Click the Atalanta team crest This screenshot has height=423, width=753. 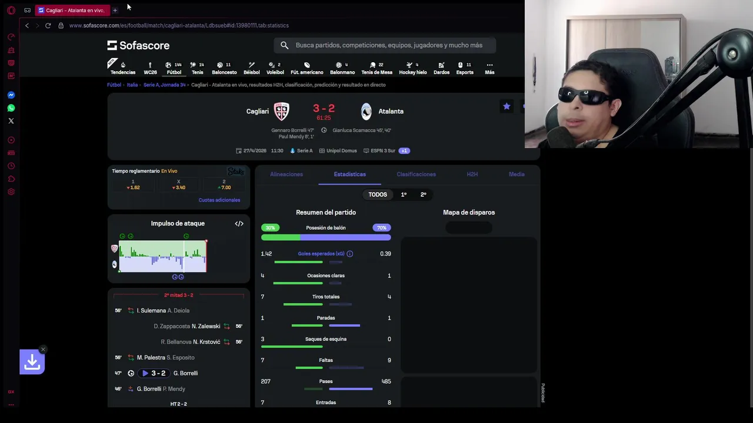[366, 111]
